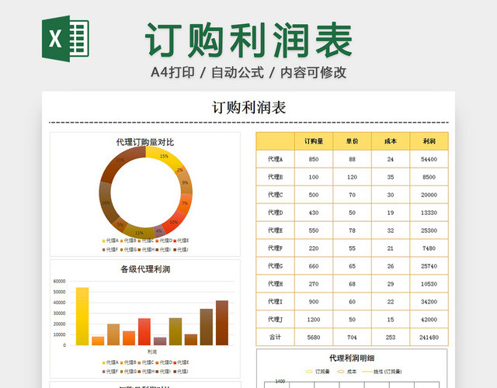
Task: Select 代理D order quantity cell 430
Action: click(314, 213)
